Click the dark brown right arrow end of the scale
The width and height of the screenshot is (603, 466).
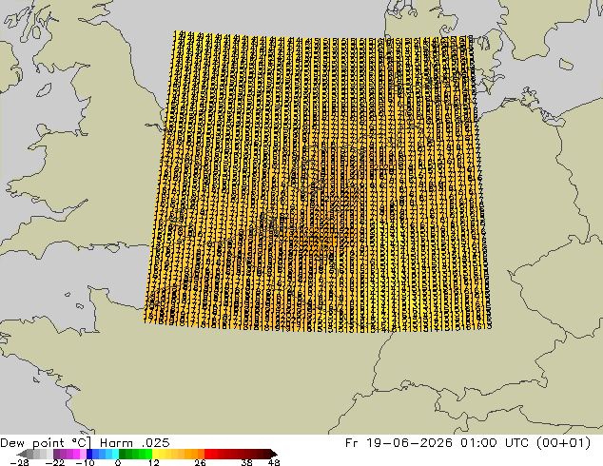[273, 454]
